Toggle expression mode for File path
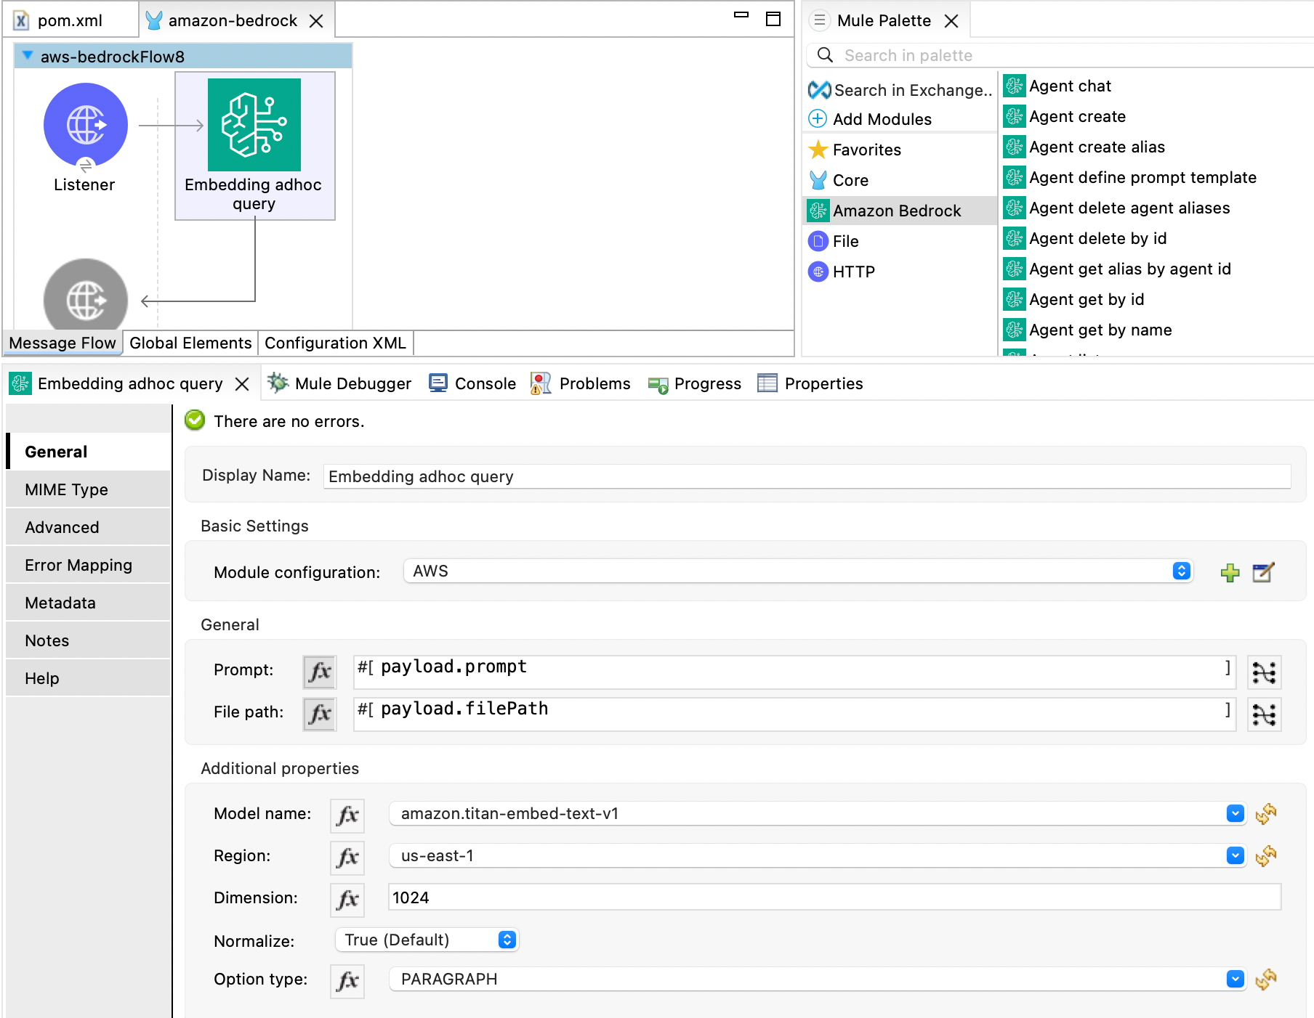Viewport: 1314px width, 1018px height. pyautogui.click(x=320, y=714)
